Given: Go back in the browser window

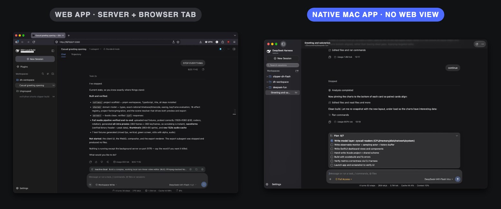Looking at the screenshot, I should pos(23,42).
